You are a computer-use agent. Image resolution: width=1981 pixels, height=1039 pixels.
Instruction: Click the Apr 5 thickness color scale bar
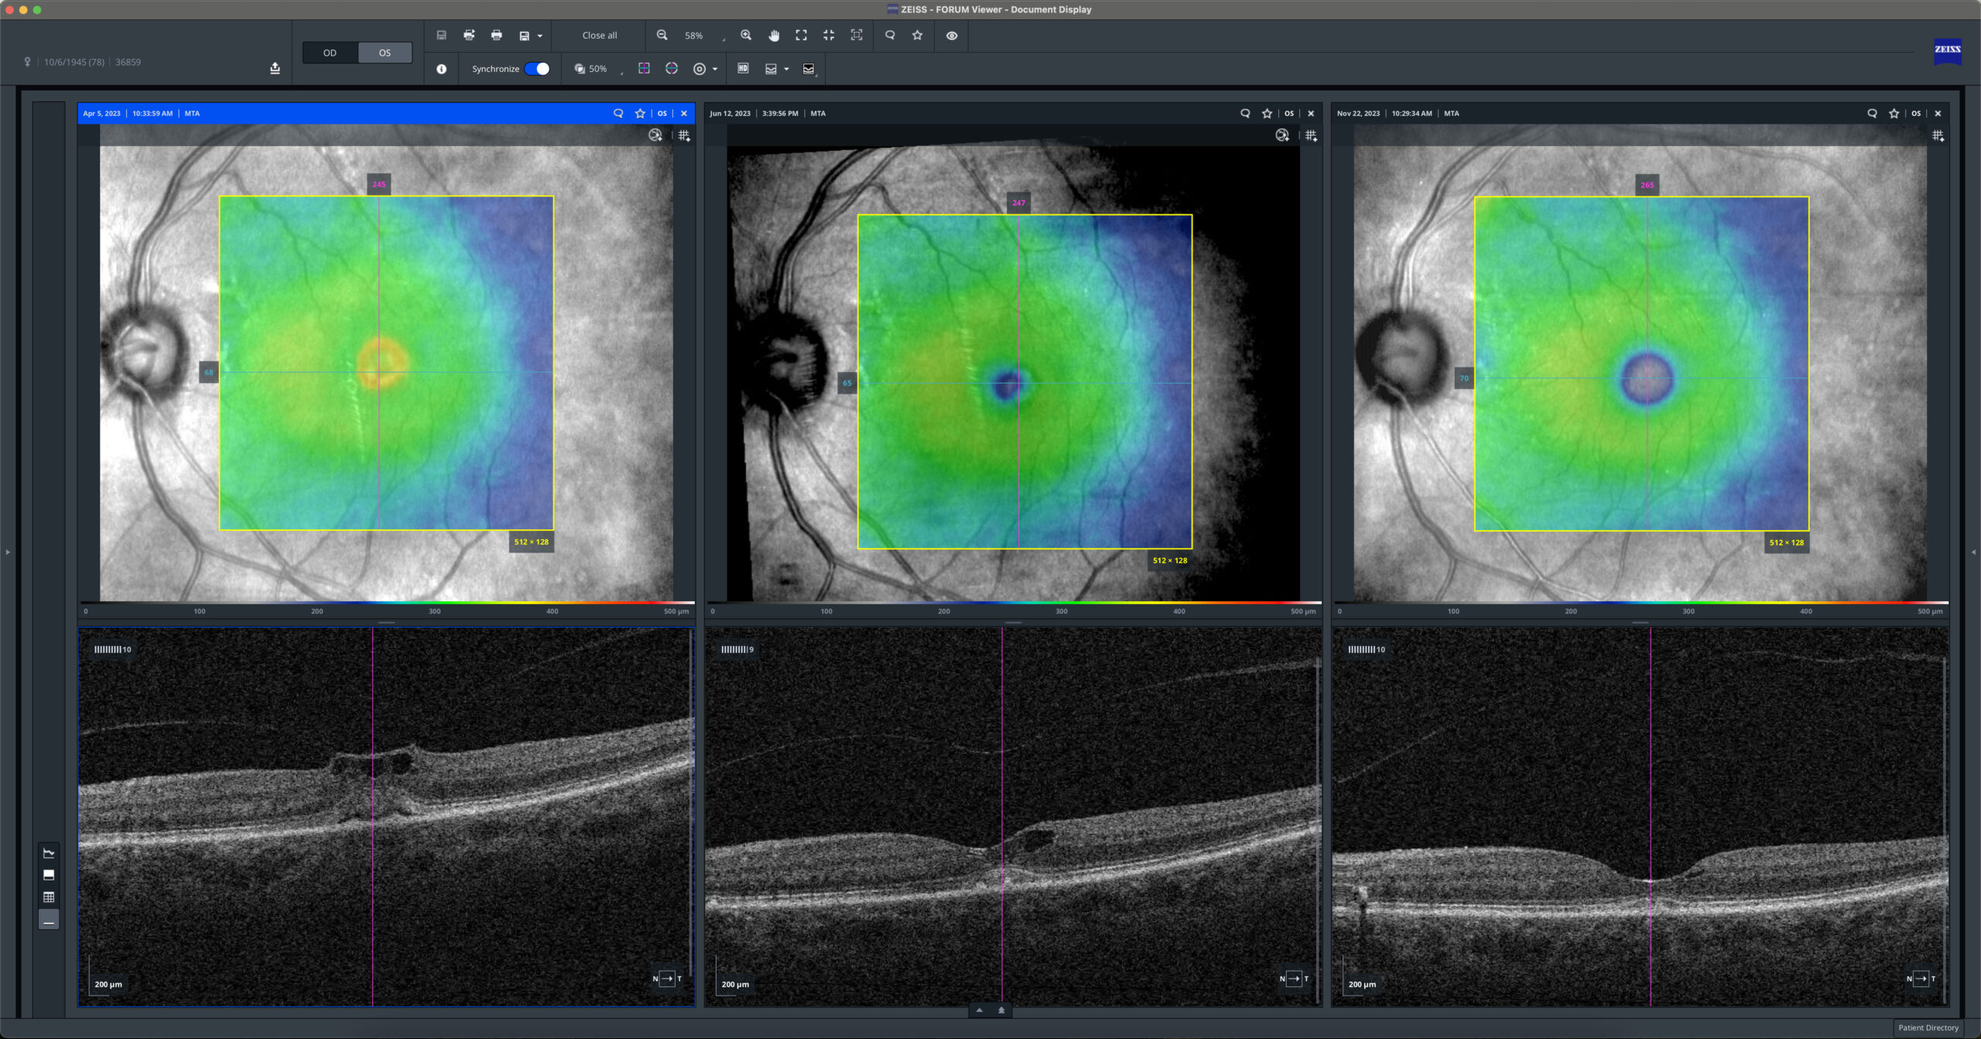pyautogui.click(x=387, y=603)
